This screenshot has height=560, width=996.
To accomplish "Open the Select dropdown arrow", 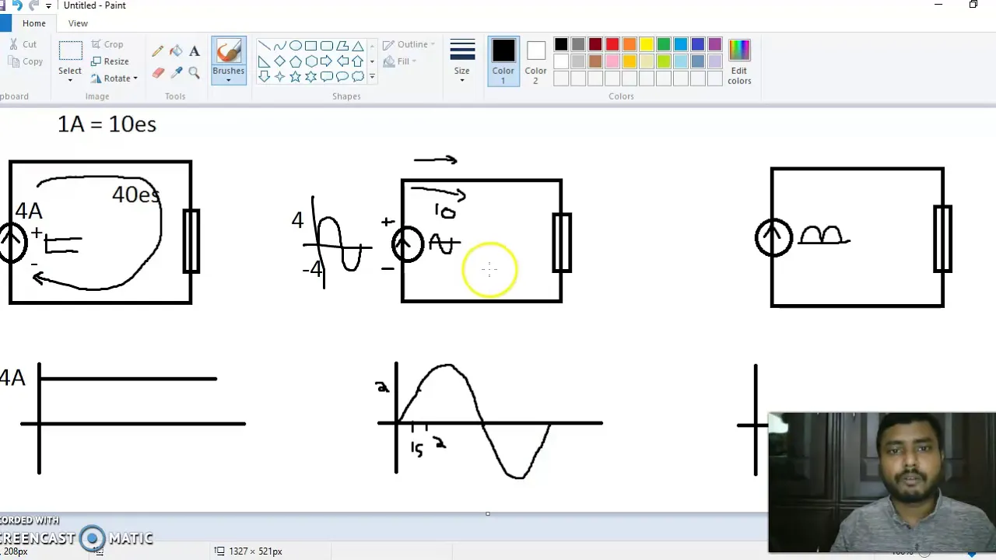I will [x=69, y=80].
